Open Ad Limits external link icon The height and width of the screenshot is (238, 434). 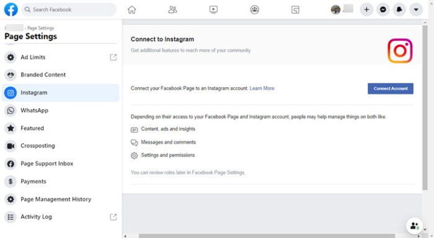(113, 57)
